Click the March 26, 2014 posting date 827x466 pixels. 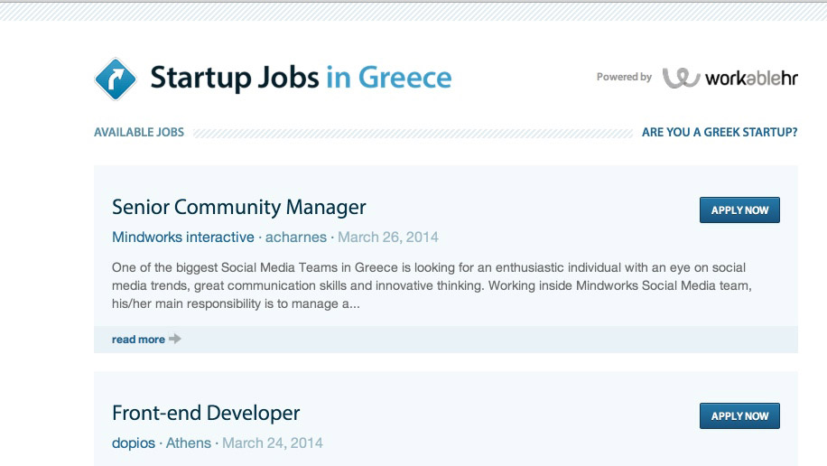[388, 238]
